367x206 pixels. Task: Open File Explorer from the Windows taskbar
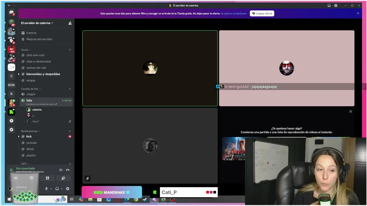(x=90, y=199)
